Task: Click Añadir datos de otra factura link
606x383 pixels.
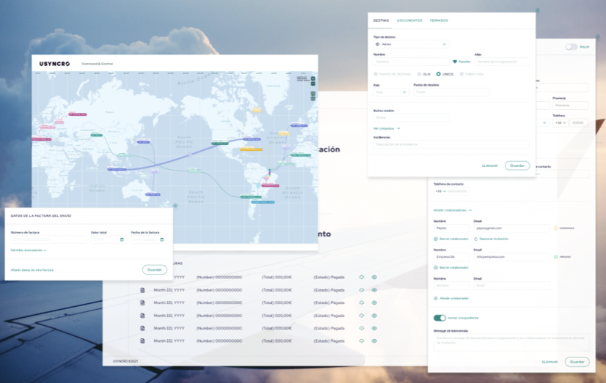Action: pos(32,269)
